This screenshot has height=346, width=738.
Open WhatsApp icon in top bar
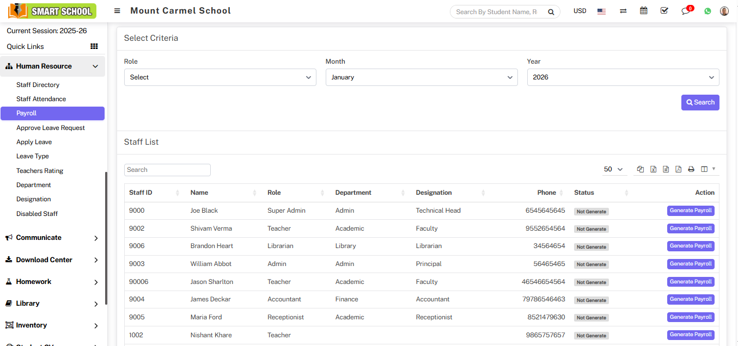707,11
